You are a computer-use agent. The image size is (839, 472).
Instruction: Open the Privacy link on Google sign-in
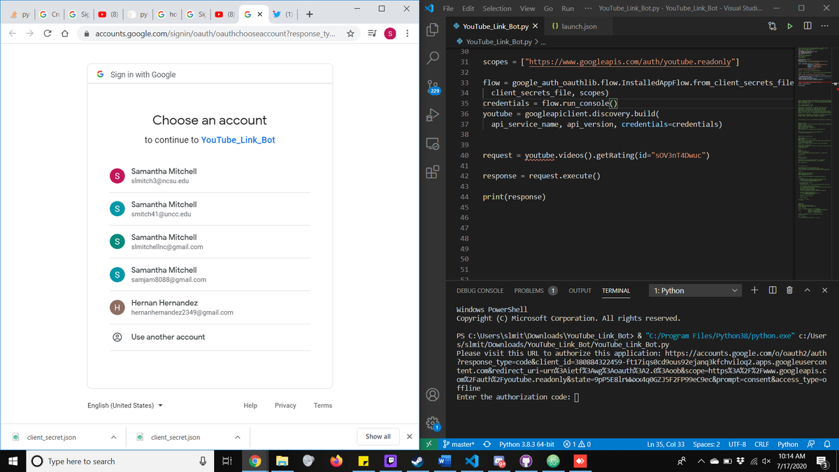[x=285, y=406]
